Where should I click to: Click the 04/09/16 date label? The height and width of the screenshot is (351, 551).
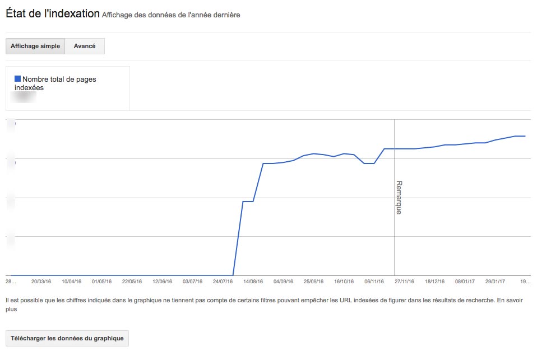point(283,282)
